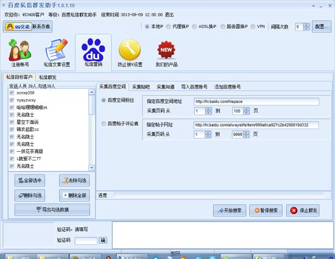
Task: Click 指定百度空间地址 URL input field
Action: 256,102
